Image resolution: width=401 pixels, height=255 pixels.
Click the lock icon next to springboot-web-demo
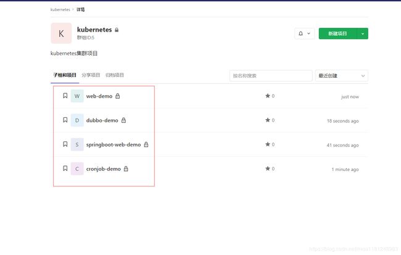(146, 144)
